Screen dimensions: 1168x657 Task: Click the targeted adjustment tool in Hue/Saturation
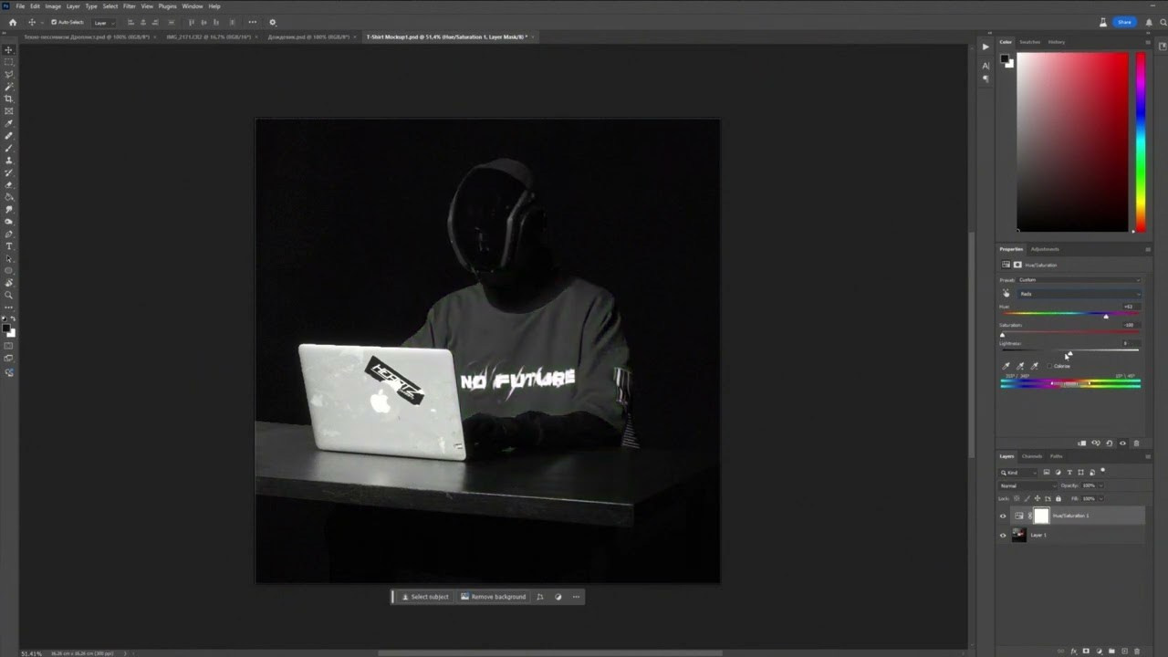coord(1006,292)
